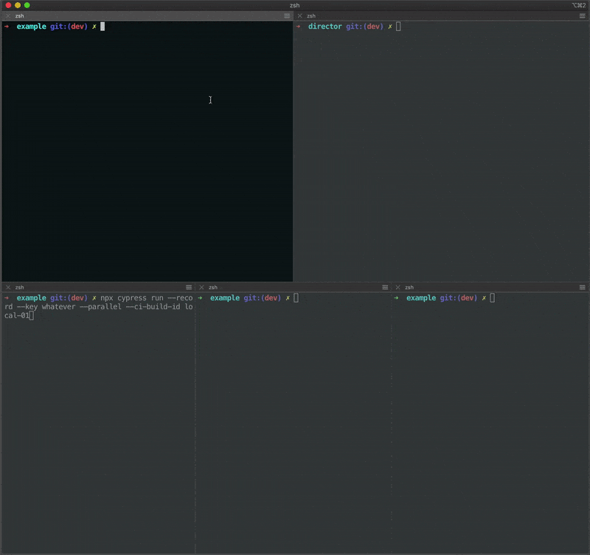The width and height of the screenshot is (590, 555).
Task: Select the bottom-middle pane zsh title
Action: click(213, 287)
